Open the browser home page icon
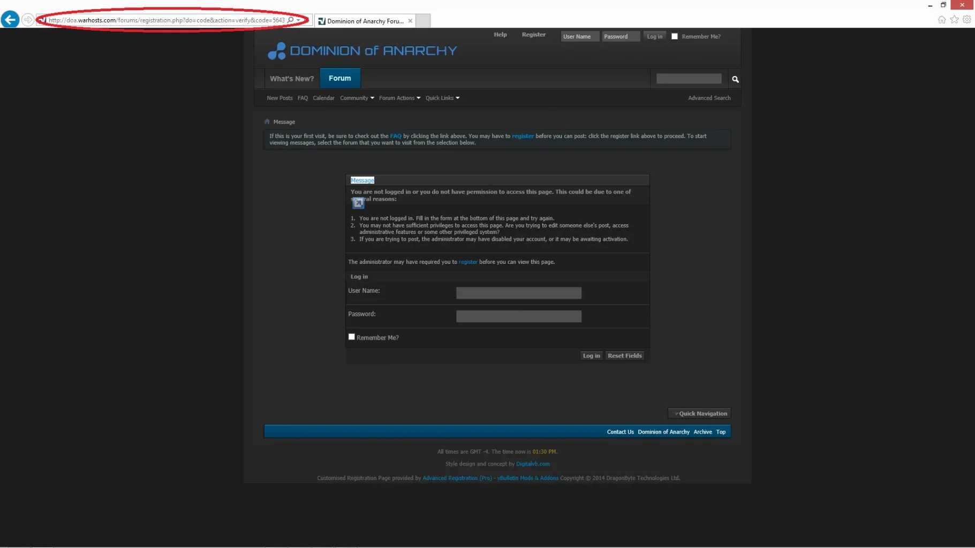 pyautogui.click(x=942, y=20)
